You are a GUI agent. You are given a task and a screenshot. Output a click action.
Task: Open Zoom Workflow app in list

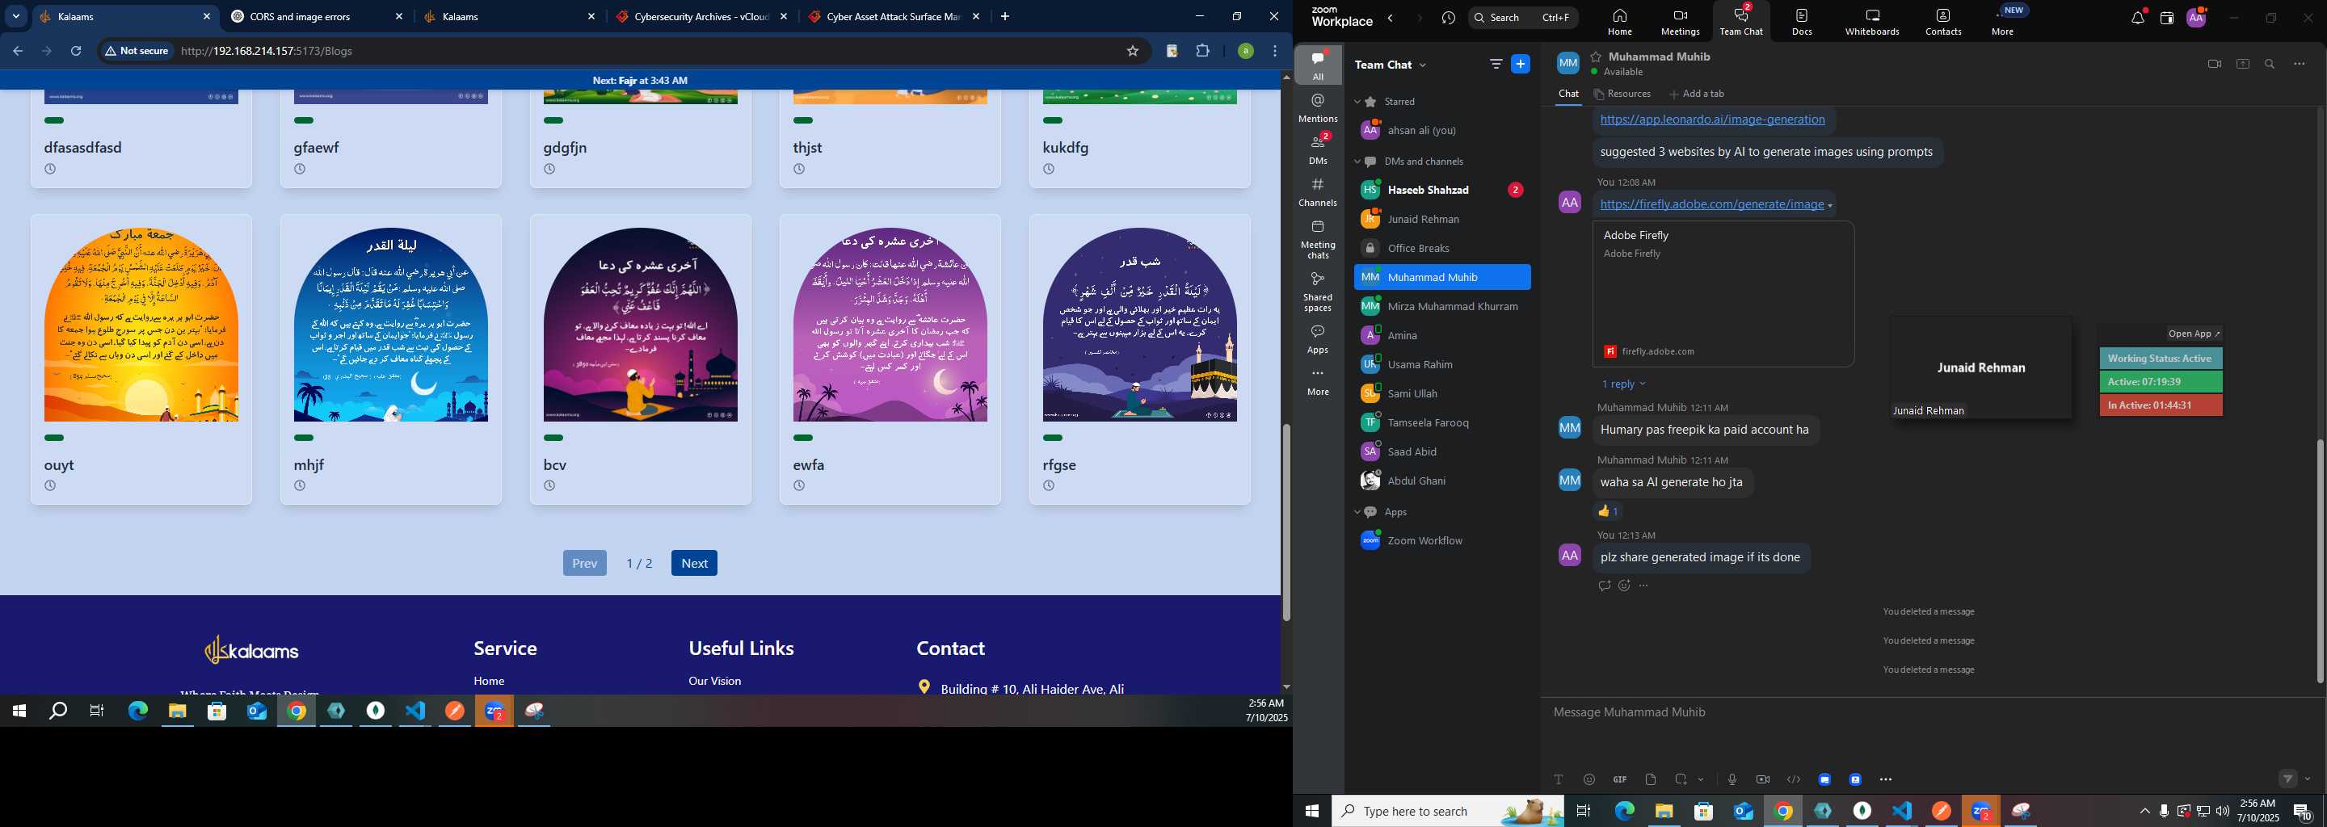1441,541
